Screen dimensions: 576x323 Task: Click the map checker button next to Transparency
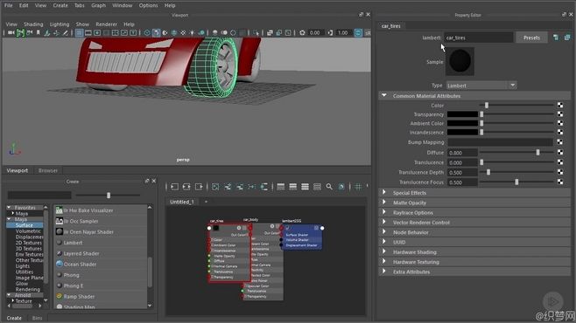click(560, 114)
